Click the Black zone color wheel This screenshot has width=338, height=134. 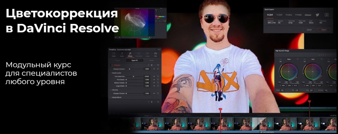pos(289,72)
